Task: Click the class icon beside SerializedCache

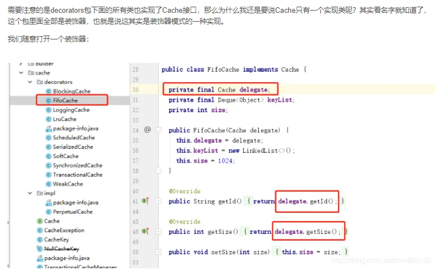Action: [x=49, y=147]
